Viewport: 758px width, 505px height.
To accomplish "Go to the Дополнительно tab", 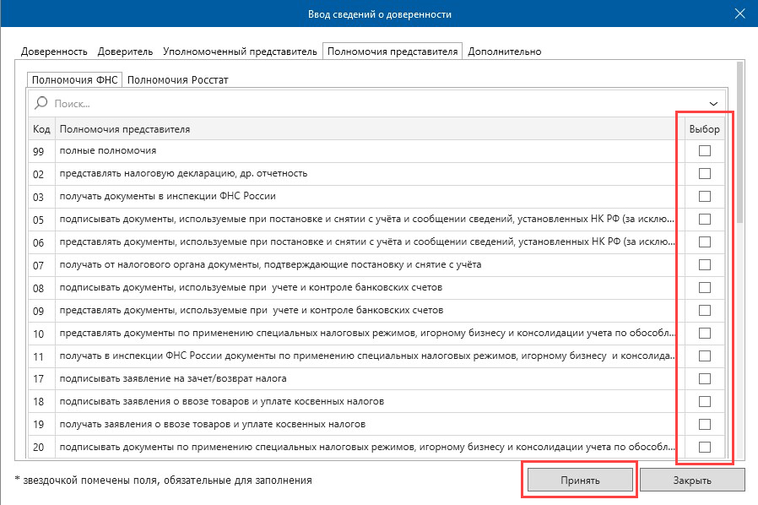I will coord(504,52).
